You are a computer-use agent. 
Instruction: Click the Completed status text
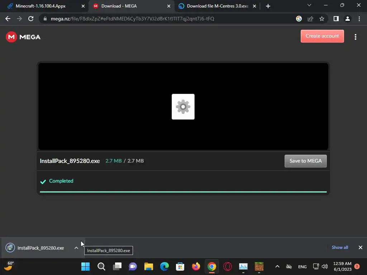pos(61,181)
